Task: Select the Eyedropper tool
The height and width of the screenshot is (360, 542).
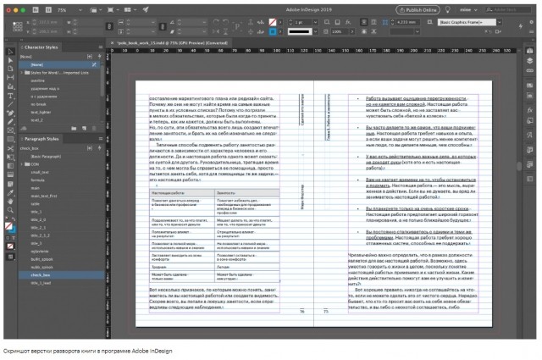Action: click(10, 192)
